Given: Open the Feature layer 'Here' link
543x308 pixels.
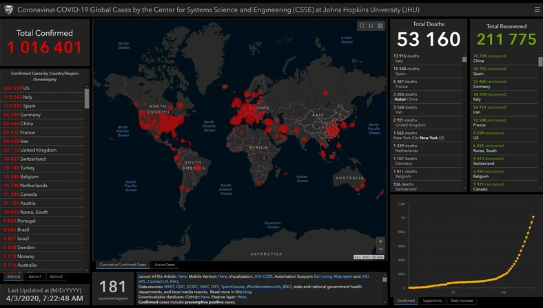Looking at the screenshot, I should [242, 297].
